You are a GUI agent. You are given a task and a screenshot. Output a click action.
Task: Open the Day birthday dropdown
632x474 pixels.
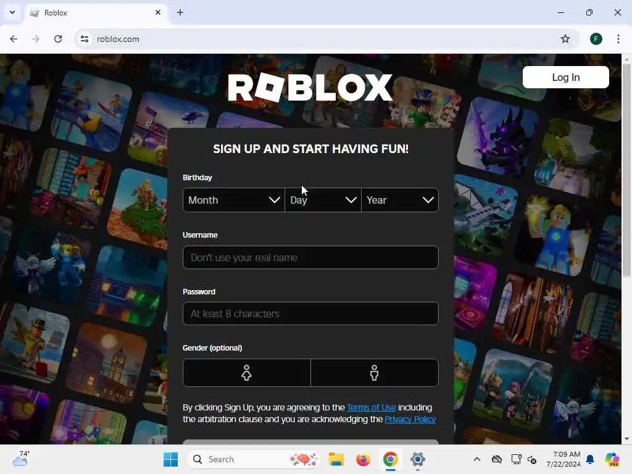323,200
